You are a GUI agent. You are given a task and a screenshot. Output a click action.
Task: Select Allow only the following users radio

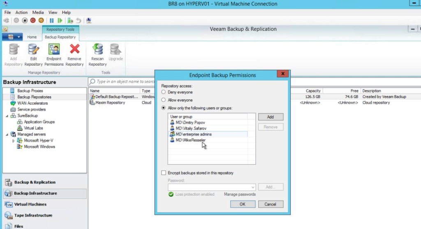pos(163,108)
